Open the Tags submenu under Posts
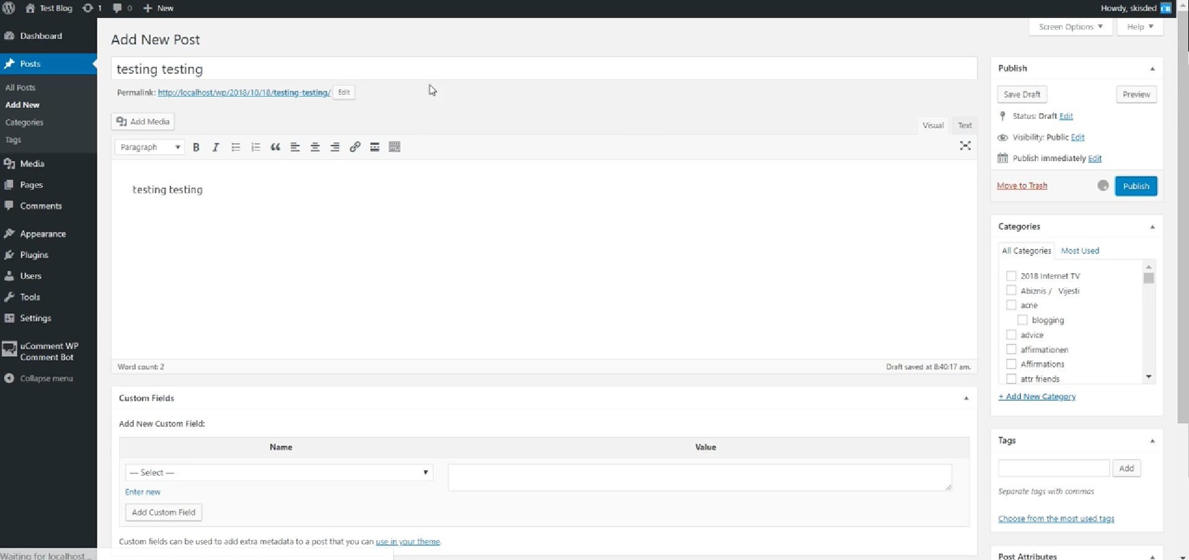 [x=13, y=139]
